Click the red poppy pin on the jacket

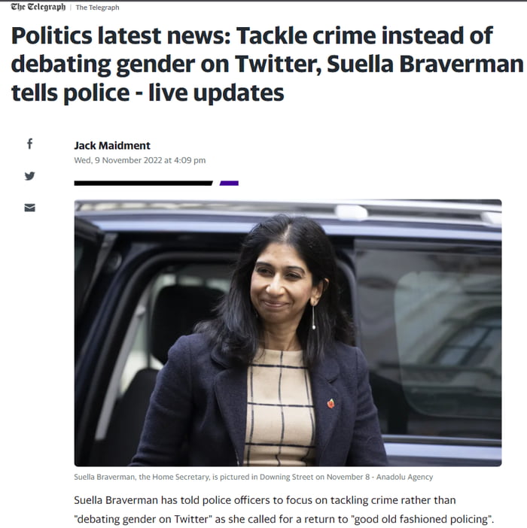click(331, 403)
